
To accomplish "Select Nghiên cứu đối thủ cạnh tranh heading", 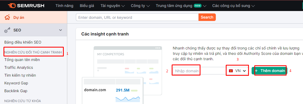I will tap(33, 52).
